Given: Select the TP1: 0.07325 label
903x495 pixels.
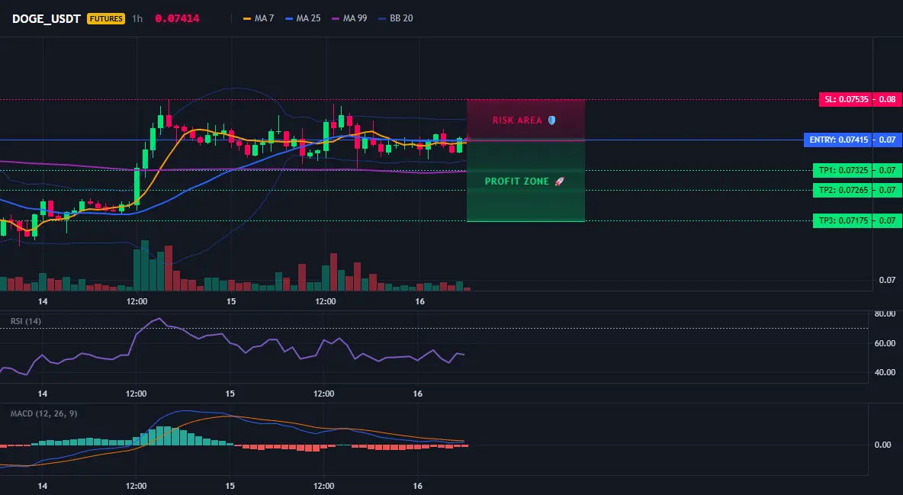Looking at the screenshot, I should (843, 170).
